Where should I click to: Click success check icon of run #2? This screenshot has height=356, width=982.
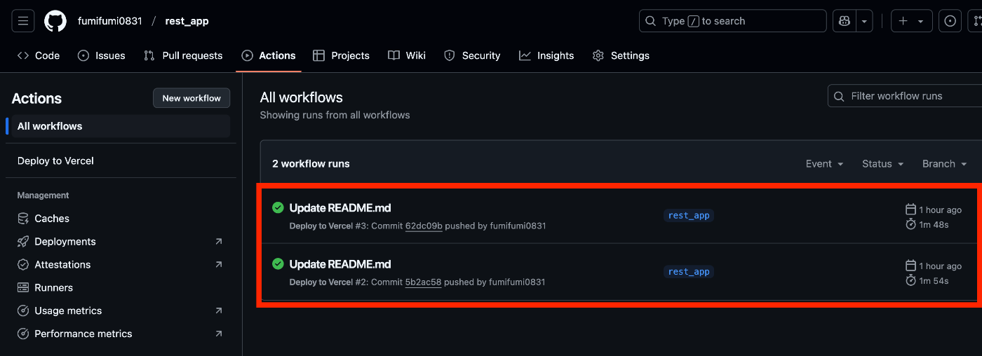click(x=278, y=263)
